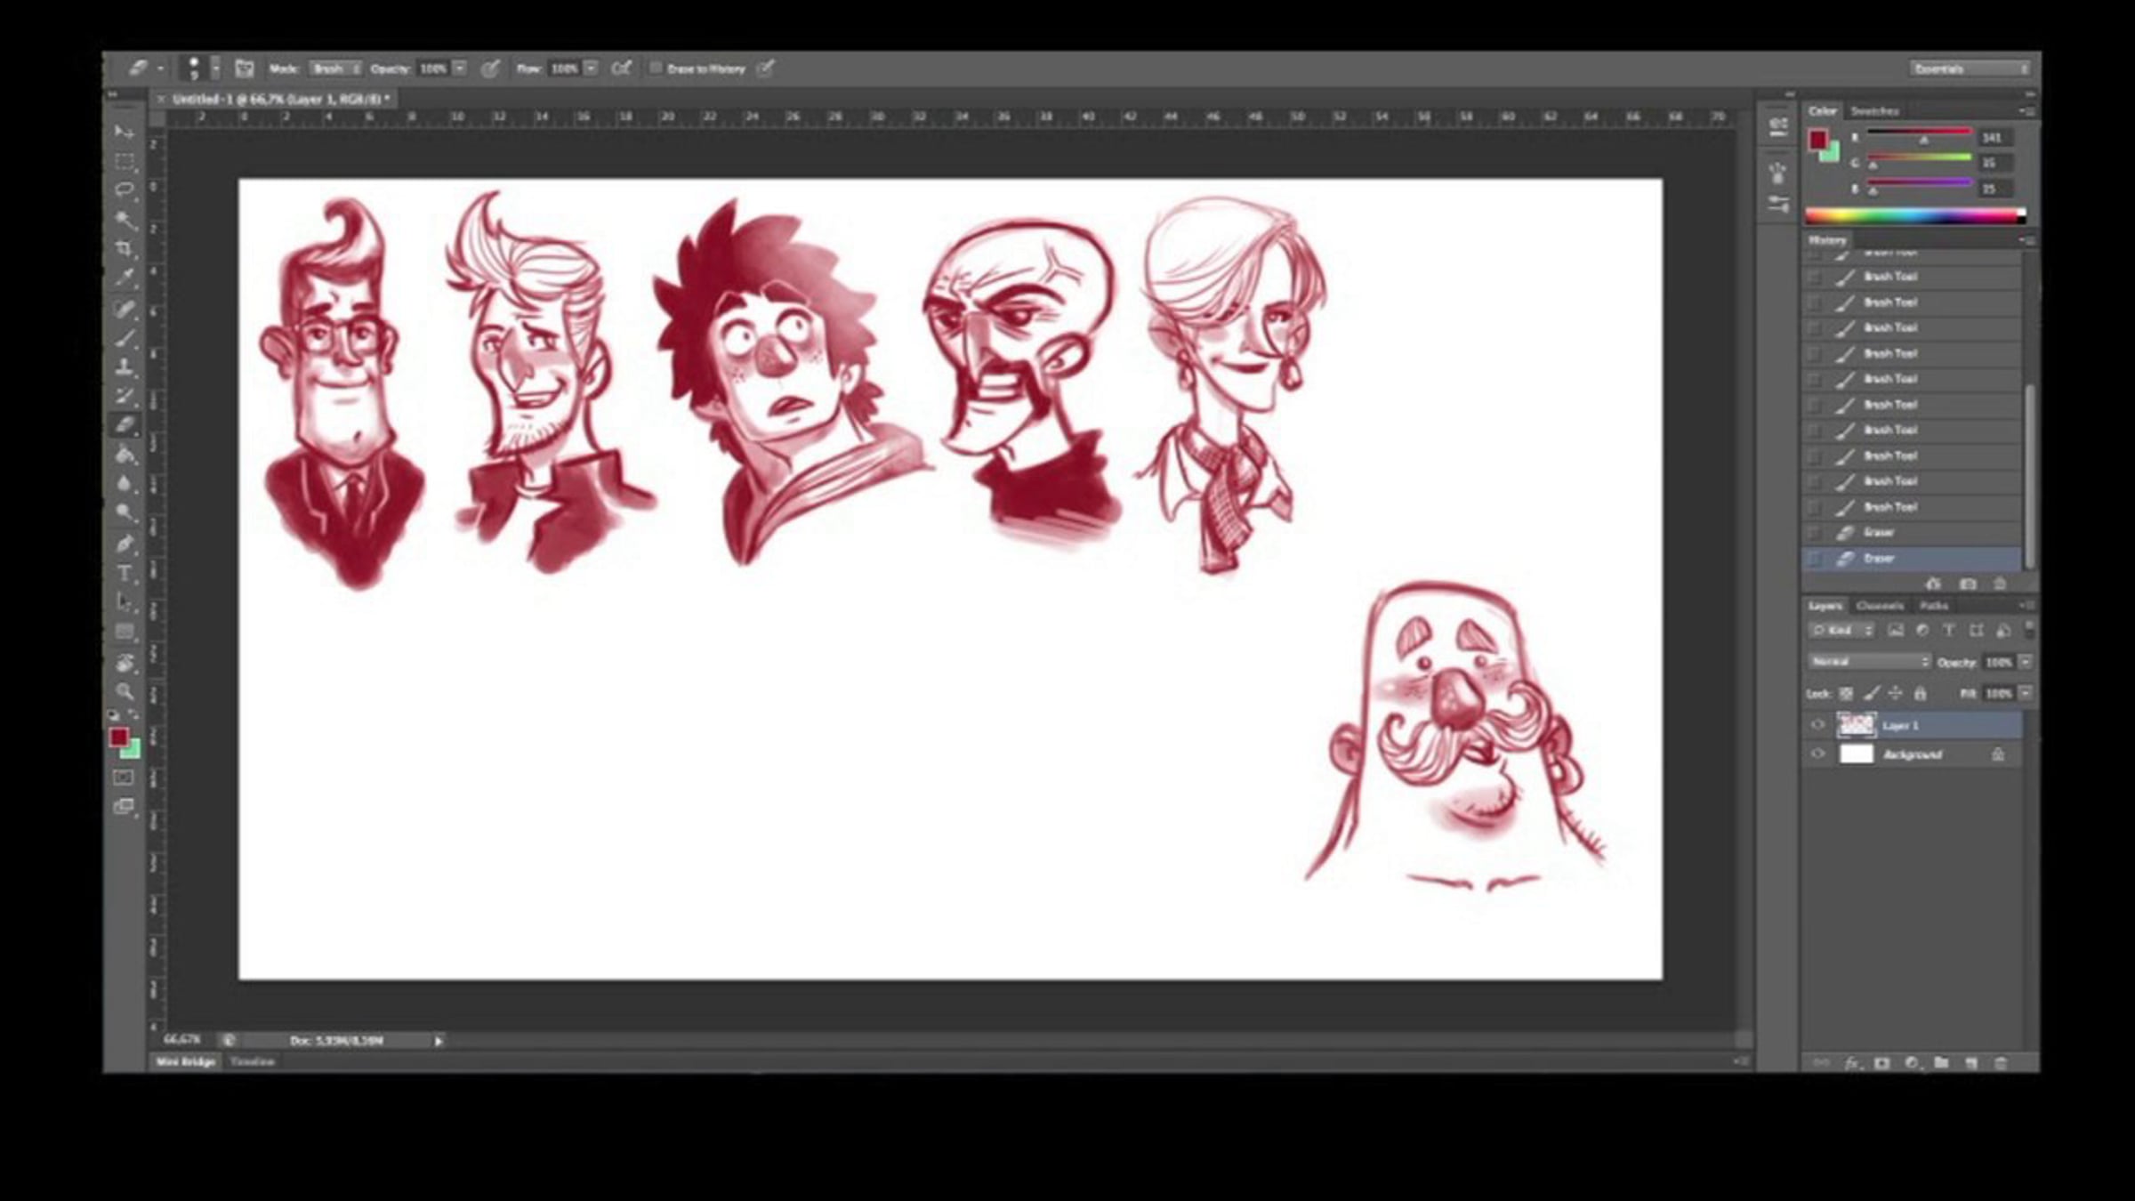Click the foreground color swatch in toolbox

tap(118, 737)
